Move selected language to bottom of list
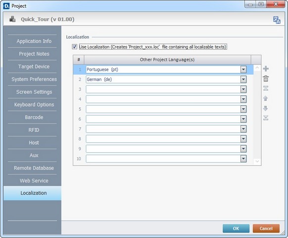 (x=266, y=118)
